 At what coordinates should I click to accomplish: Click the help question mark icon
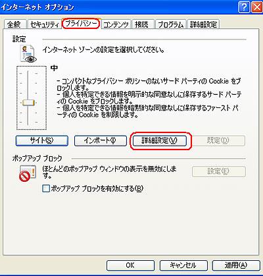tap(244, 7)
